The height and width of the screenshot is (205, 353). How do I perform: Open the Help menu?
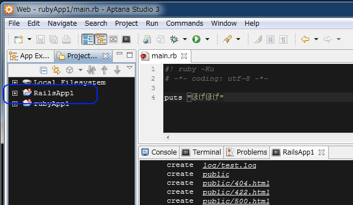[x=252, y=23]
